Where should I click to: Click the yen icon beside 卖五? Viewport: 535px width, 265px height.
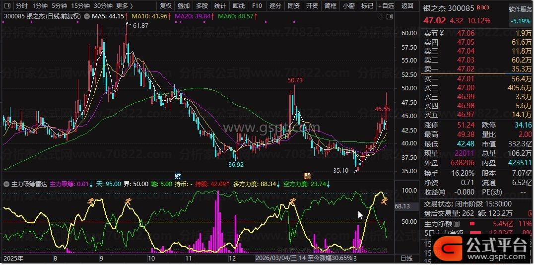tap(441, 33)
